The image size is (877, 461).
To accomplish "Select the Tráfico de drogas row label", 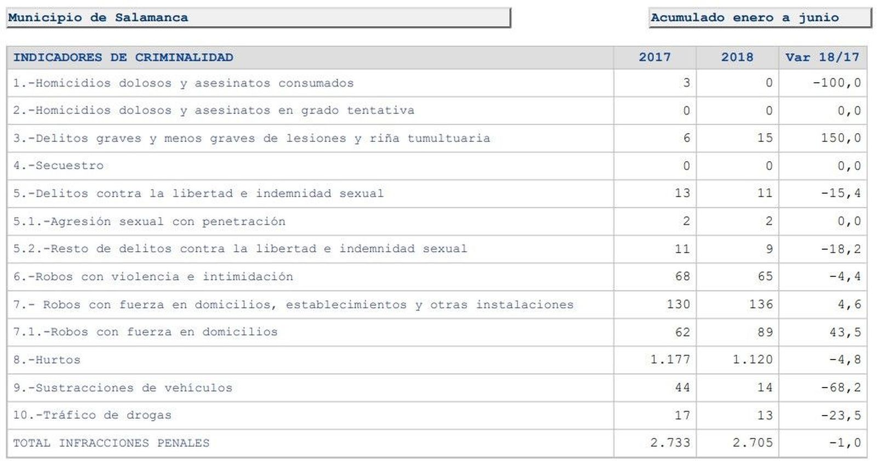I will [92, 416].
